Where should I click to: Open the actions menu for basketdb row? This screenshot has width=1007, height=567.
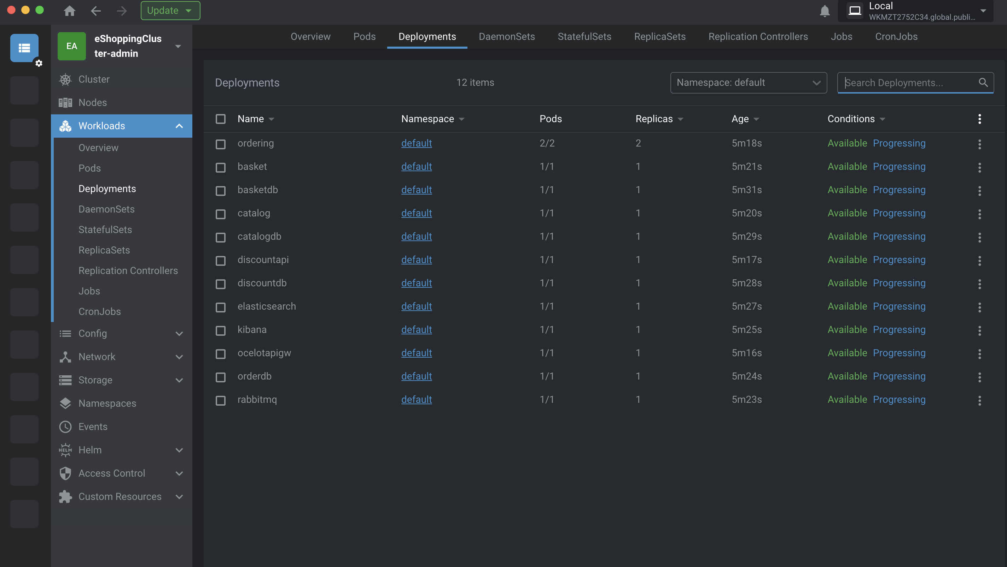click(979, 191)
